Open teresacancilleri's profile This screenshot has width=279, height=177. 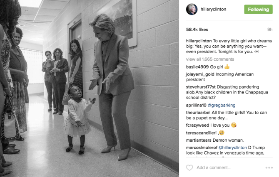coord(201,133)
